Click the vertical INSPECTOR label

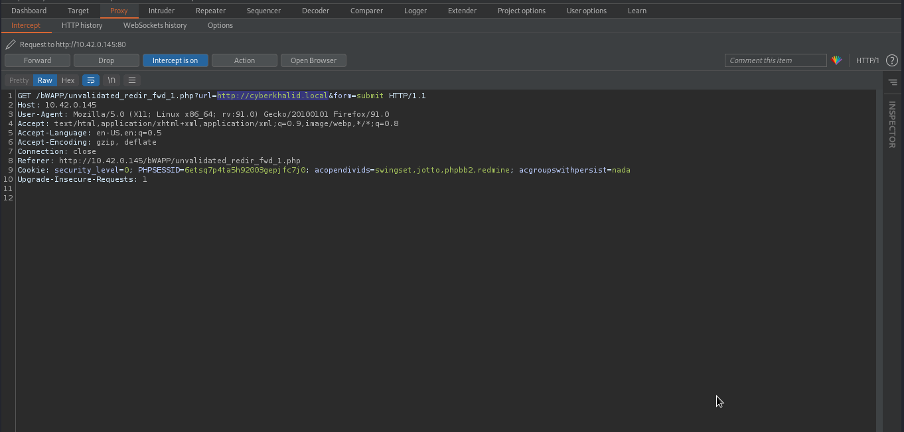click(x=893, y=124)
